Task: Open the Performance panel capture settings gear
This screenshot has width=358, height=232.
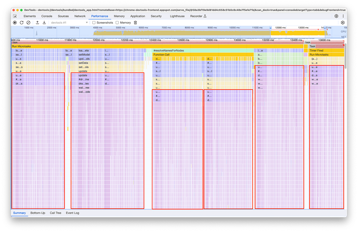Action: pyautogui.click(x=342, y=22)
